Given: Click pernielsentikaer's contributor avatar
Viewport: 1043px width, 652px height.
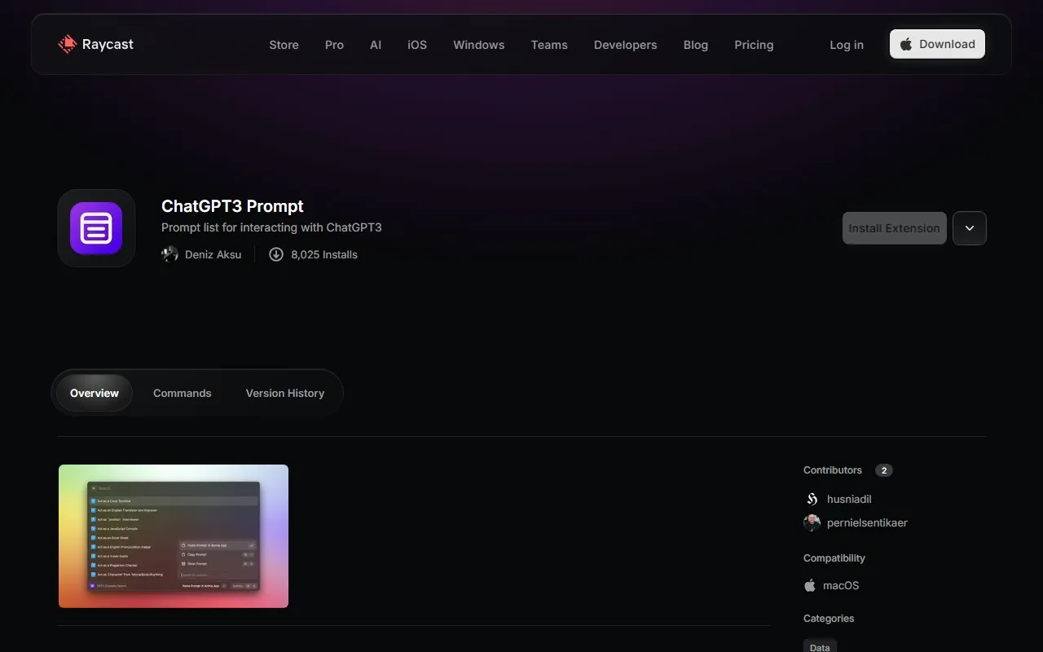Looking at the screenshot, I should click(x=812, y=523).
